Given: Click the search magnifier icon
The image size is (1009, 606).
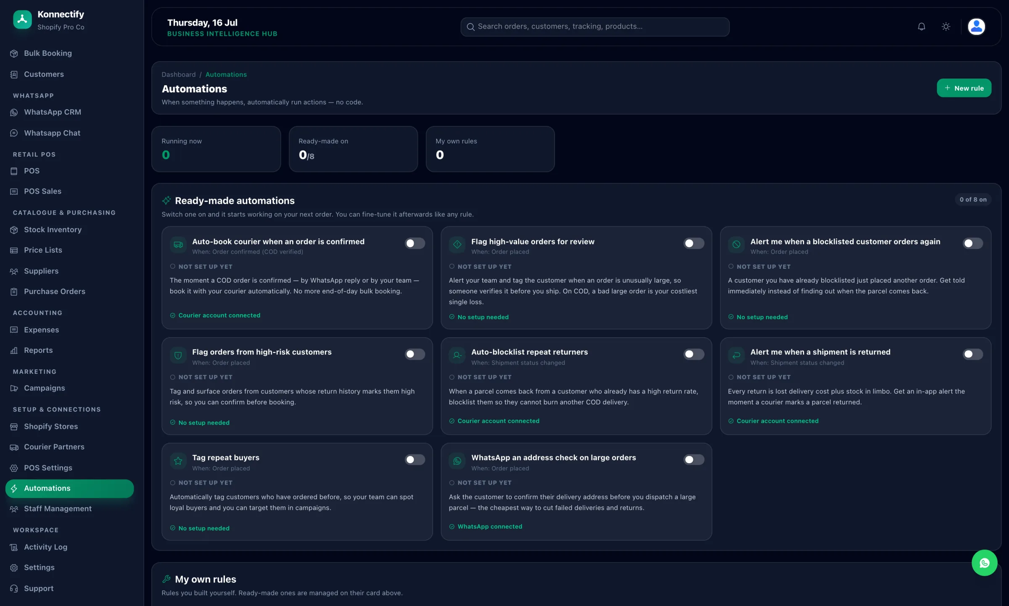Looking at the screenshot, I should [470, 27].
